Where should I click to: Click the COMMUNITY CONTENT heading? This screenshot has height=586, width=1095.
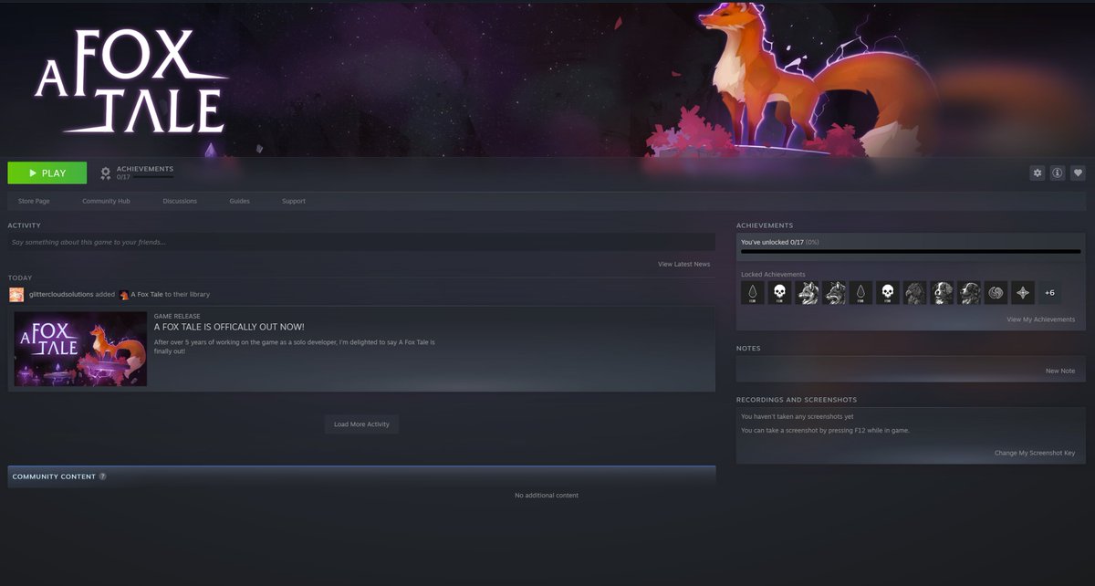coord(54,476)
